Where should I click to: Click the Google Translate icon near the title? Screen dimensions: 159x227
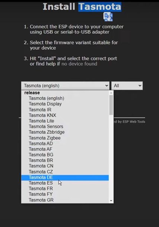coord(108,17)
